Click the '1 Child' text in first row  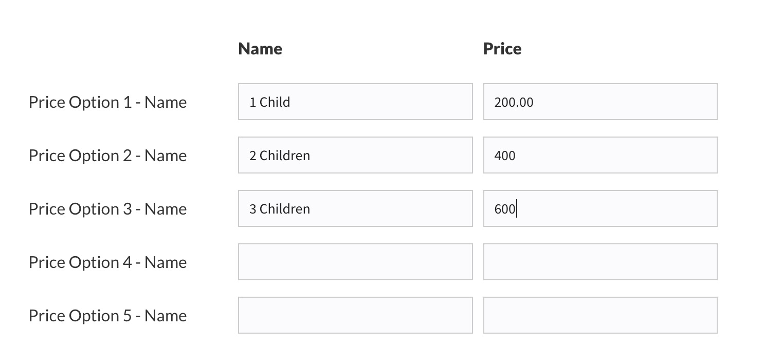pos(269,102)
